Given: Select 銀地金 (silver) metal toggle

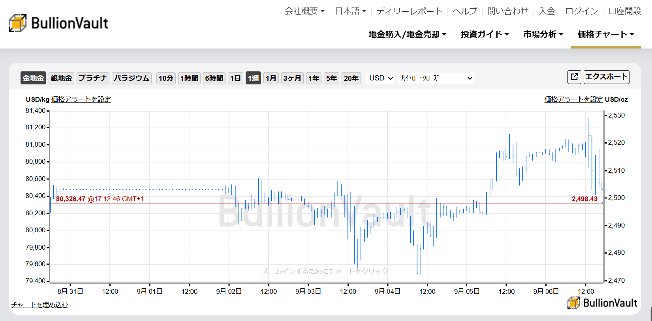Looking at the screenshot, I should coord(61,78).
